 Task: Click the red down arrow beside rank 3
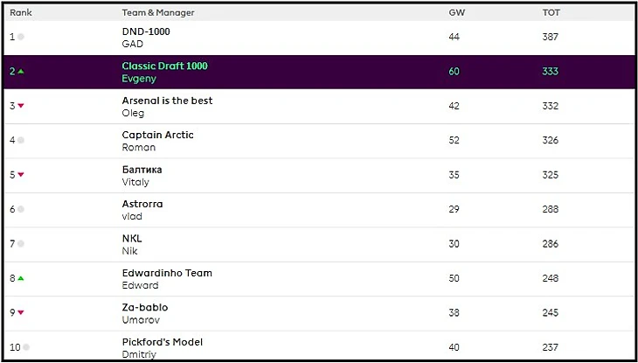21,106
